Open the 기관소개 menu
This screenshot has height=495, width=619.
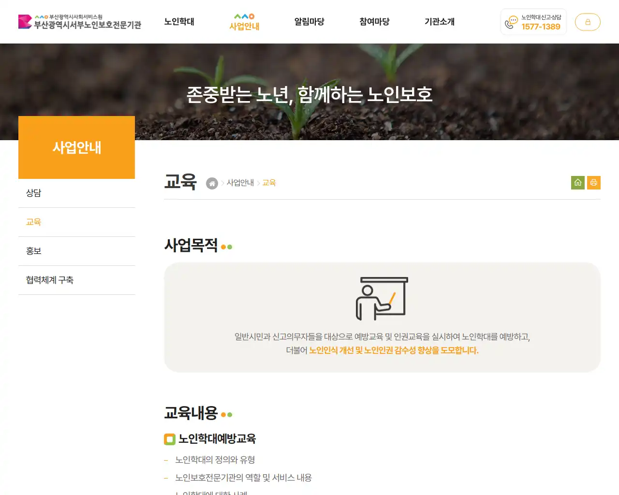(439, 22)
